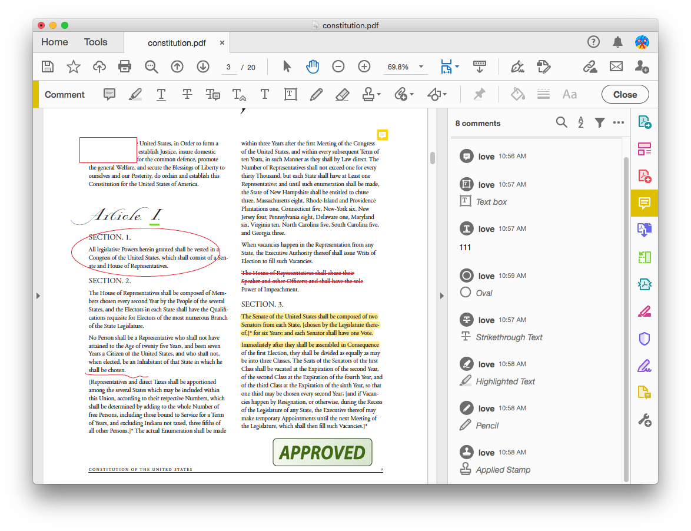Open the Comment panel icon in right sidebar
Screen dimensions: 691x531
(644, 203)
